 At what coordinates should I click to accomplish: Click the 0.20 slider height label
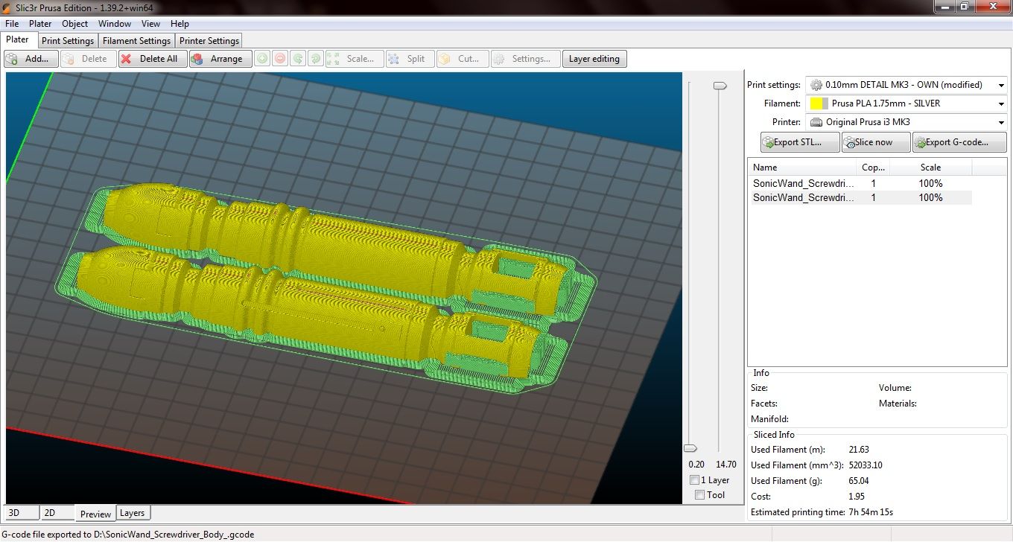(x=696, y=465)
